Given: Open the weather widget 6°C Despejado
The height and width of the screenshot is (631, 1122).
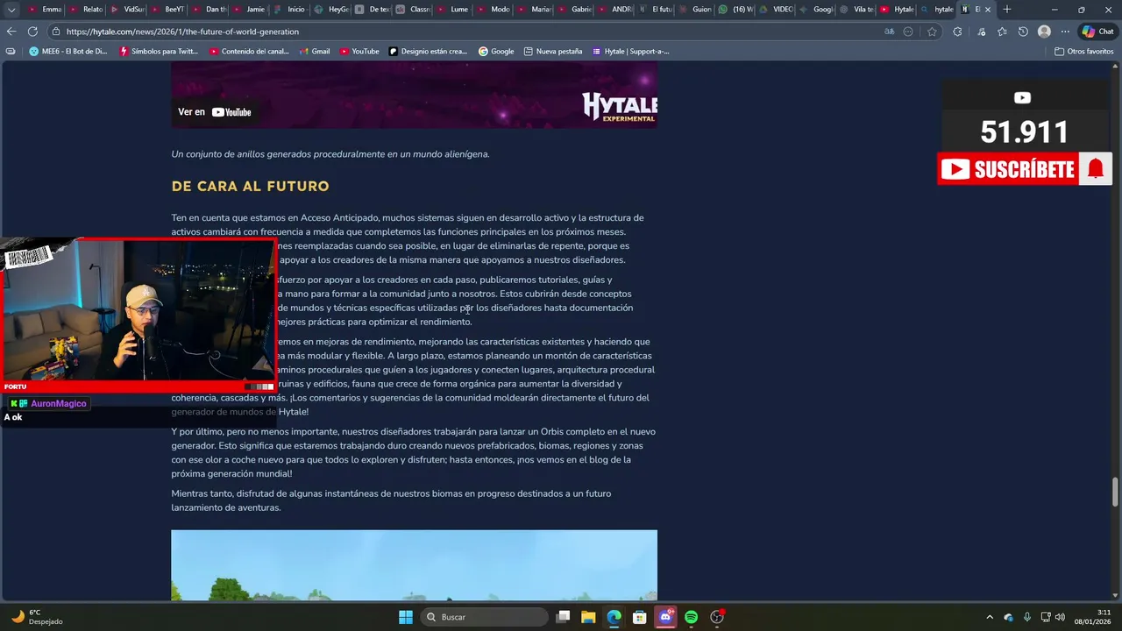Looking at the screenshot, I should click(x=37, y=617).
